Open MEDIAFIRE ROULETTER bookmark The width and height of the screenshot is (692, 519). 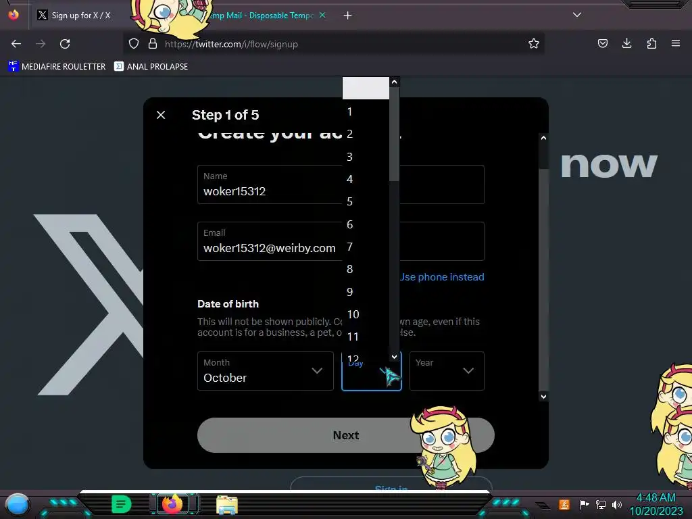(57, 67)
